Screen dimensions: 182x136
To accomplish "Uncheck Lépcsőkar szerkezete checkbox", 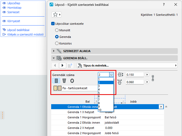I will click(53, 24).
